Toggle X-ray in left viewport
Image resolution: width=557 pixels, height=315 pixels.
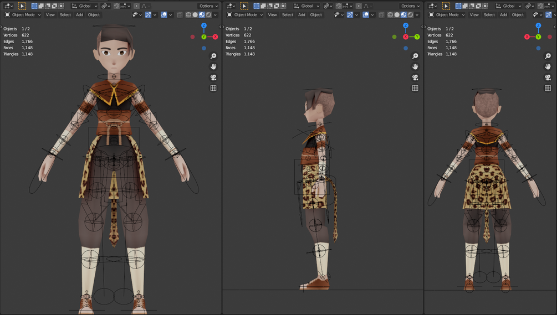(x=180, y=15)
